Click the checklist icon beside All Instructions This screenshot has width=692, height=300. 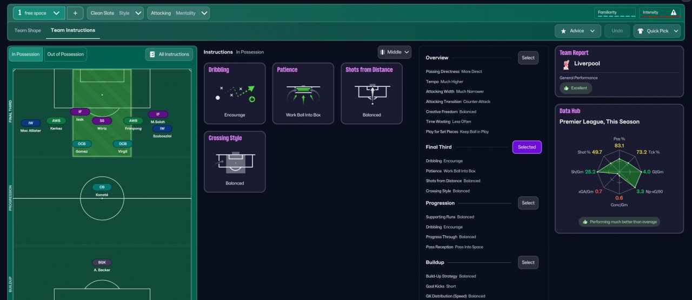pos(152,54)
